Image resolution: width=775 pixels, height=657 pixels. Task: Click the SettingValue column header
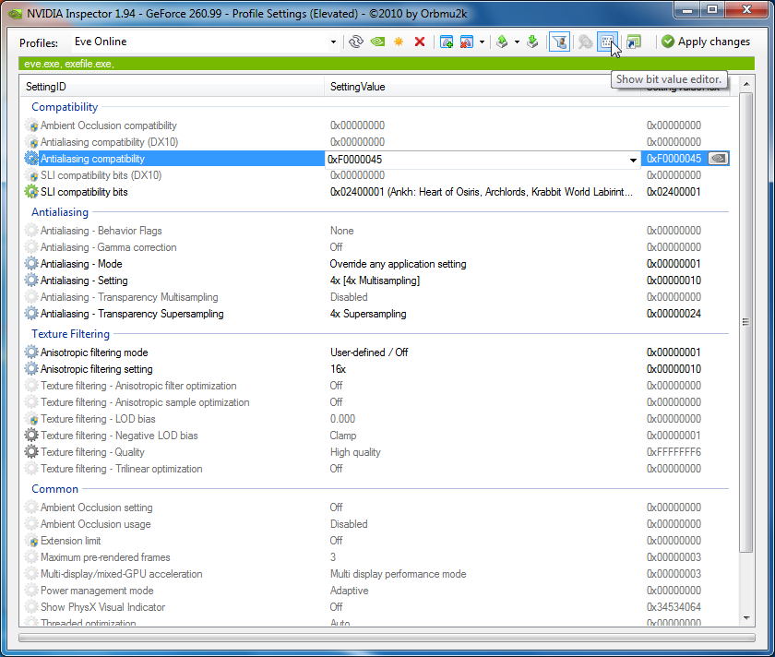(358, 87)
